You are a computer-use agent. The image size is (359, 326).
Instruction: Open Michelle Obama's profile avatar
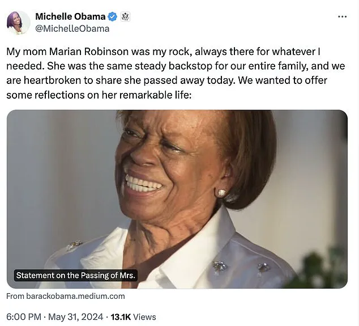18,23
